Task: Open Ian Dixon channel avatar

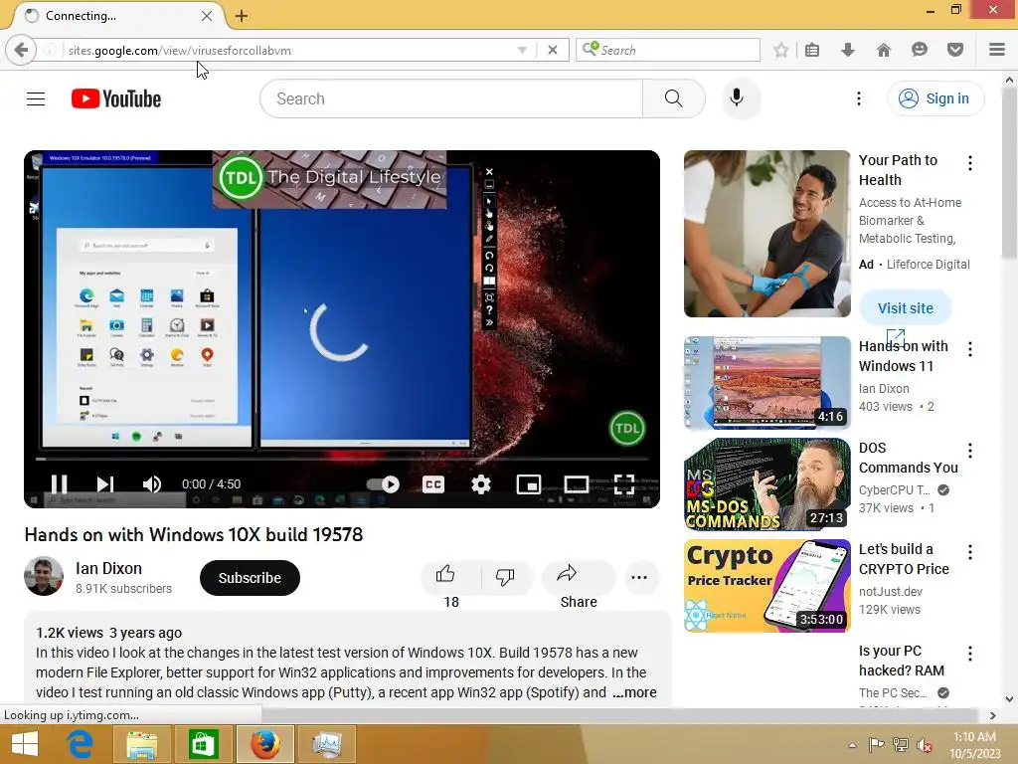Action: 44,576
